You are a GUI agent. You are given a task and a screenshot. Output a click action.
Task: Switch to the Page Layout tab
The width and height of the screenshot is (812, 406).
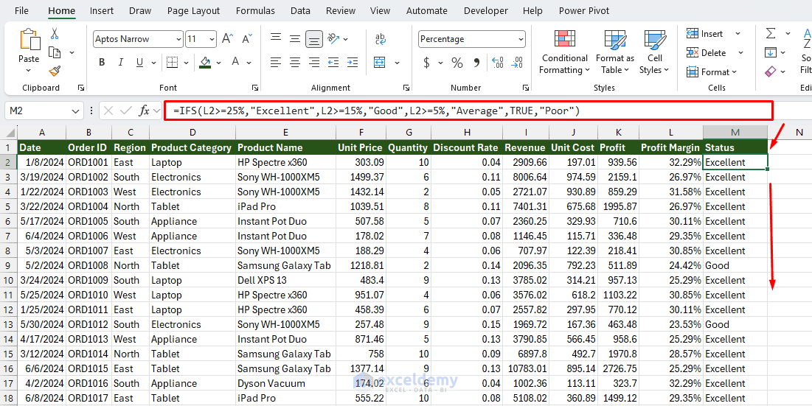coord(194,10)
